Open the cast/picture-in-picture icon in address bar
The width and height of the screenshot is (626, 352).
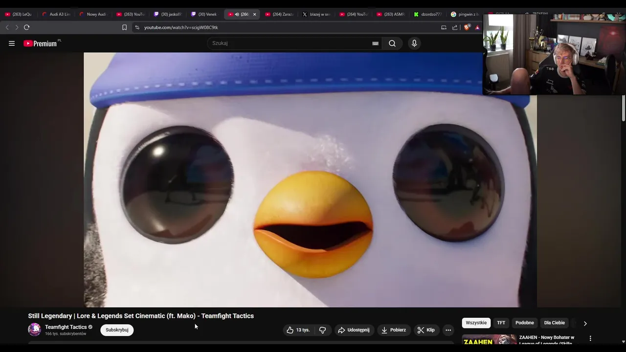(444, 27)
